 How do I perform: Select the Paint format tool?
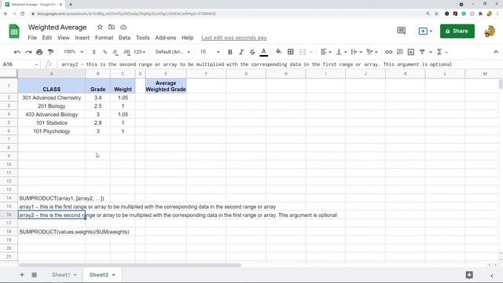coord(50,52)
